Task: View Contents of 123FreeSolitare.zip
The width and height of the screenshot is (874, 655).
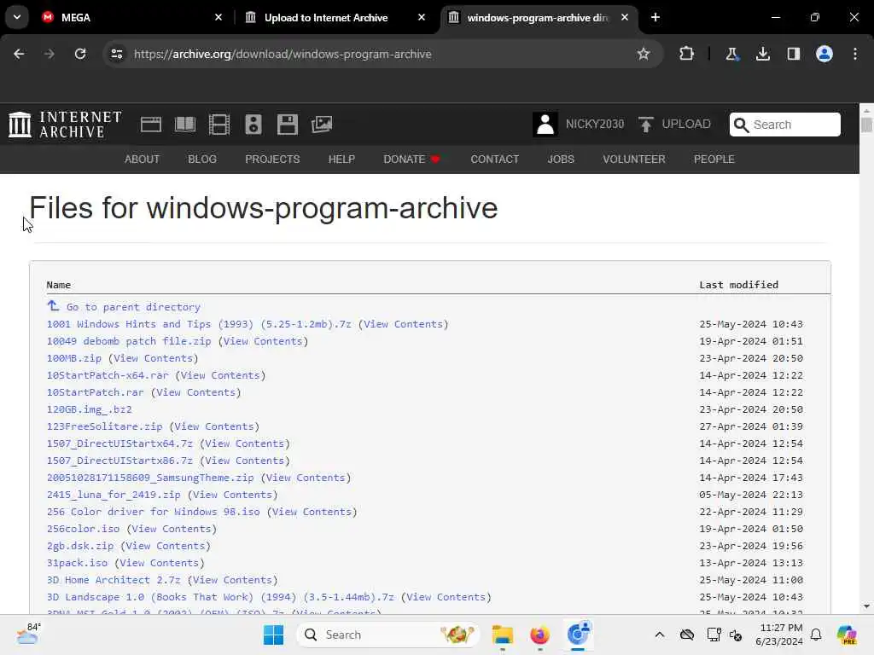Action: [214, 426]
